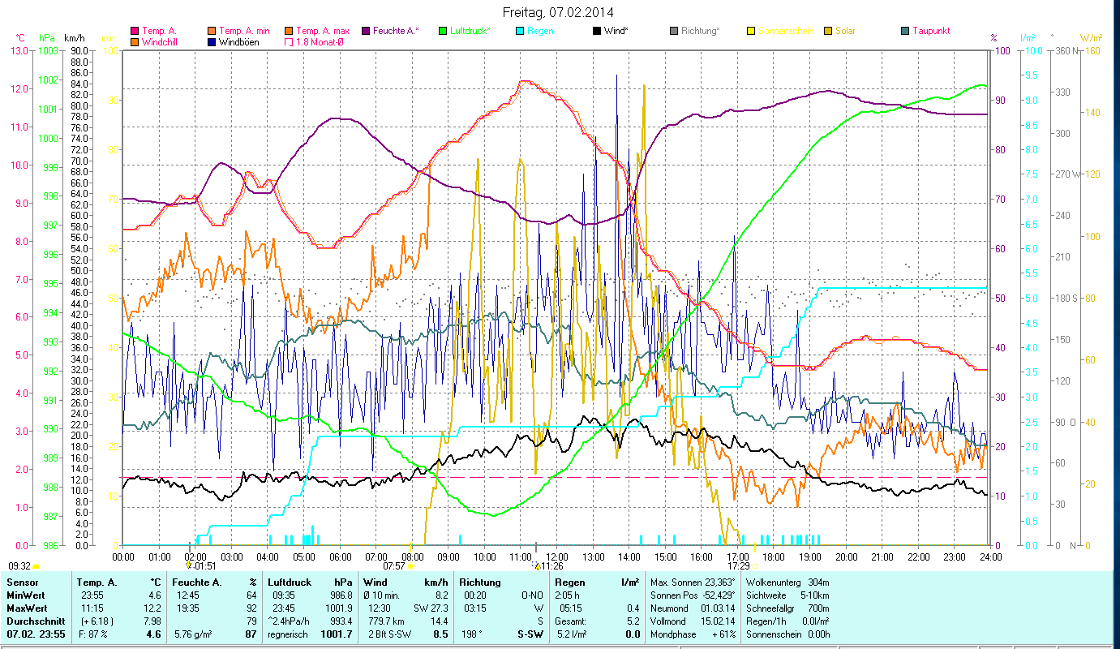Click the yellow marker icon beside 01:51
This screenshot has height=649, width=1120.
[x=187, y=565]
